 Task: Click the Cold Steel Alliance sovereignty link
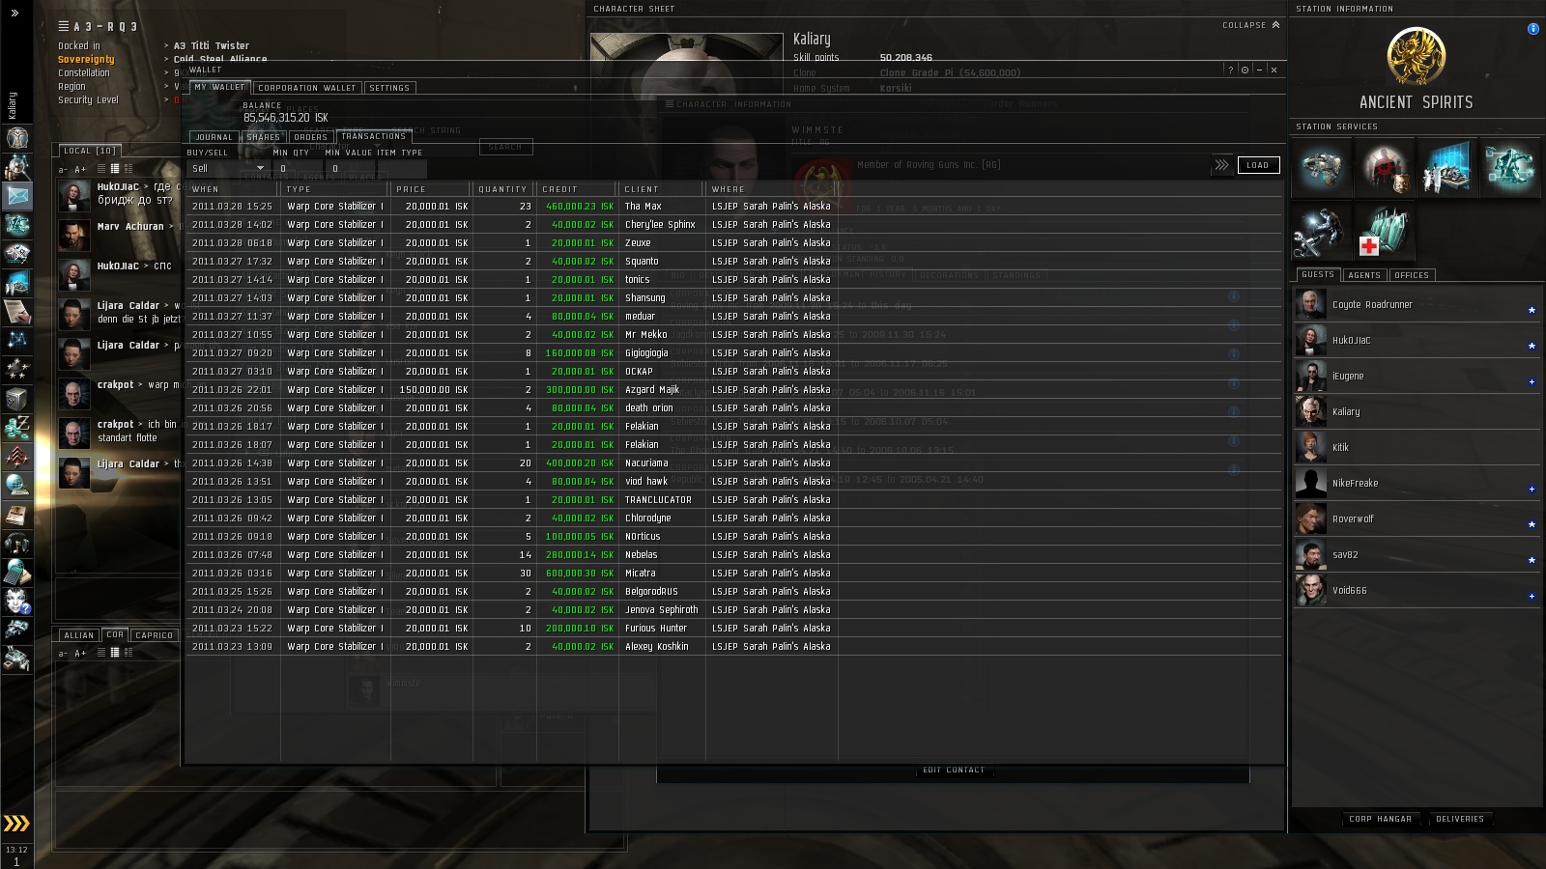(220, 59)
